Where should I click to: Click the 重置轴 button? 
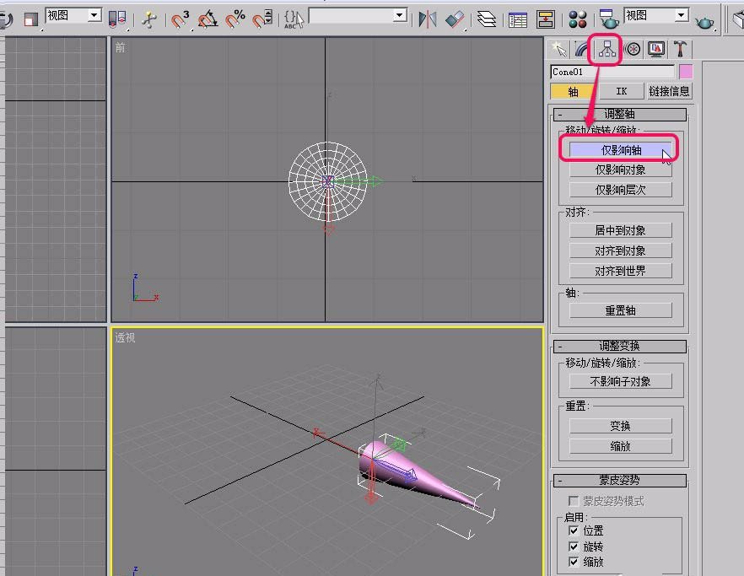tap(621, 310)
